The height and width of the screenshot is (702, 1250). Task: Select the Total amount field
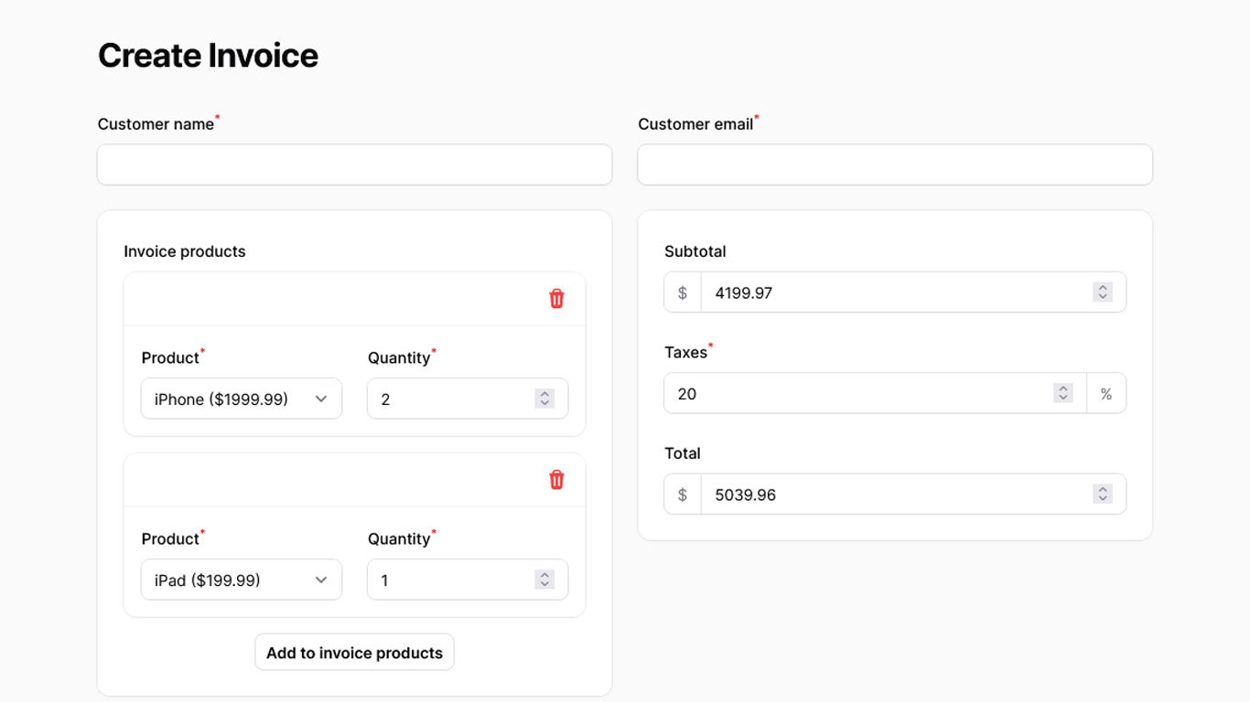[892, 495]
